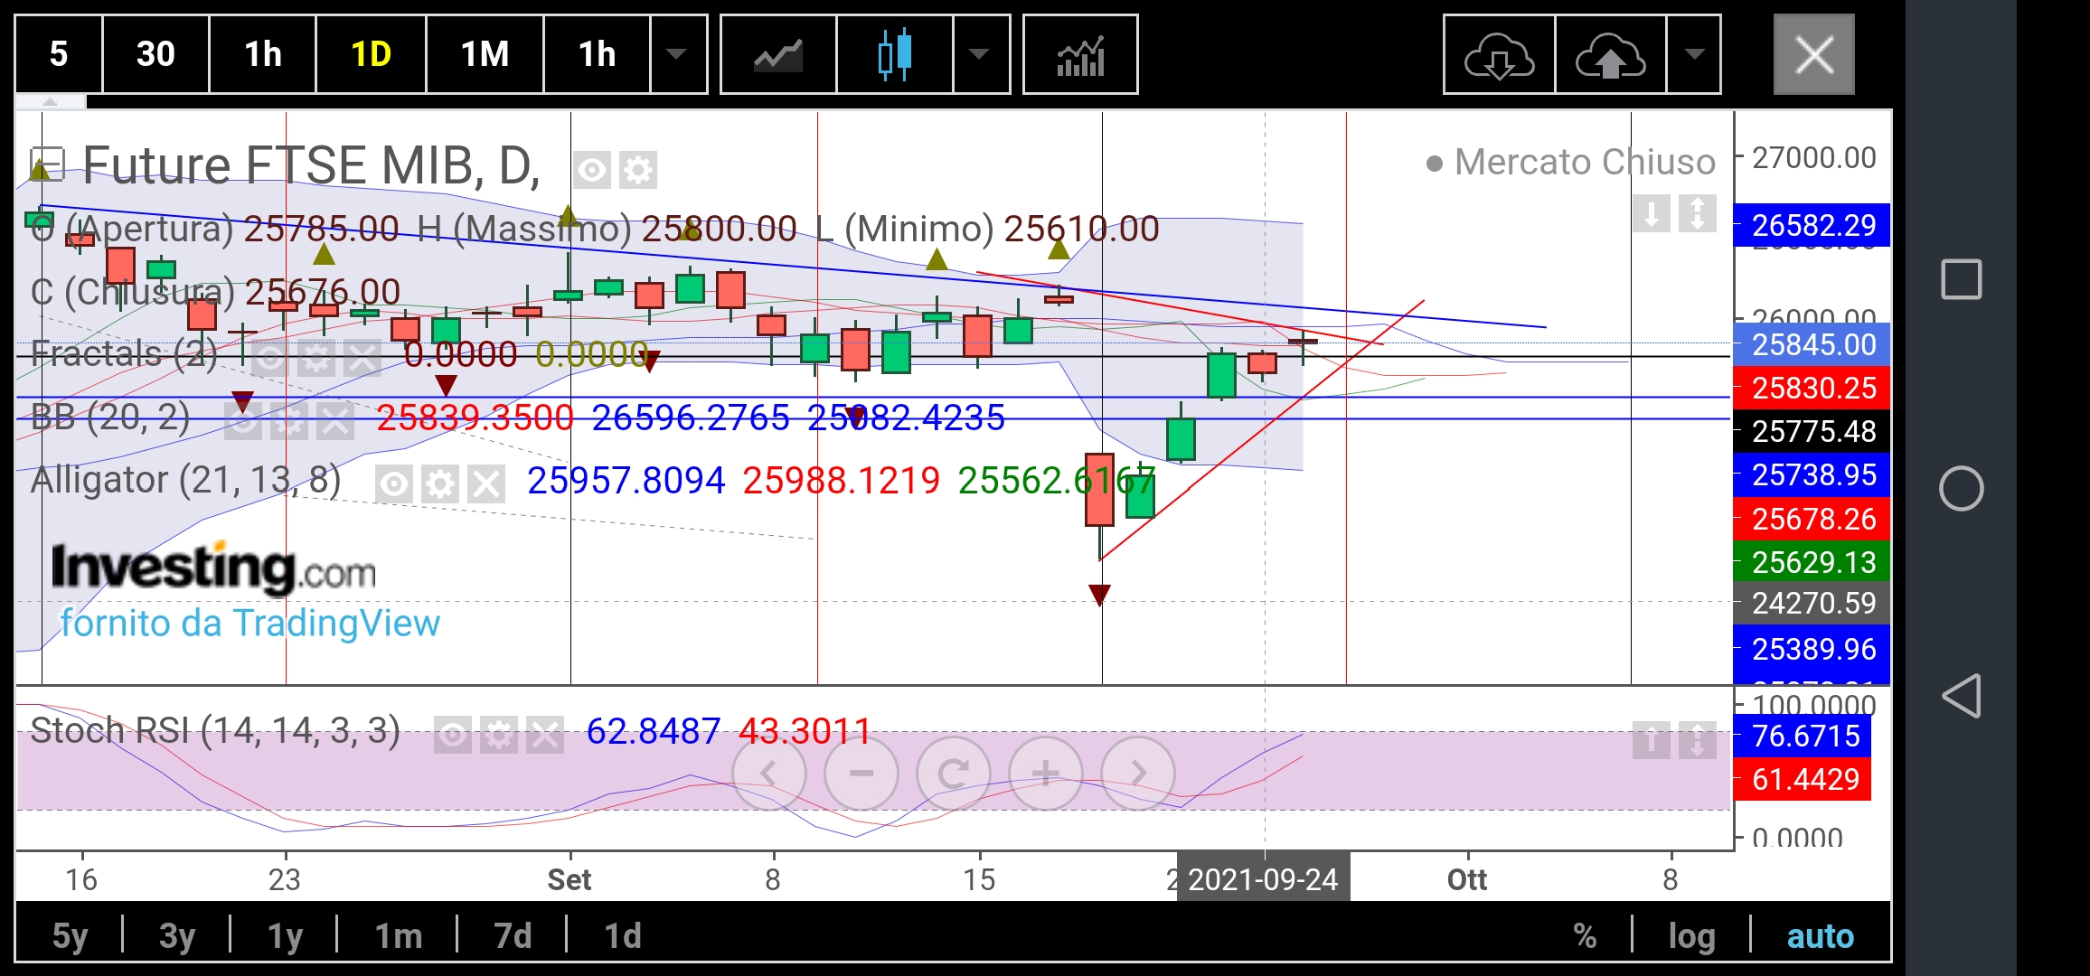The image size is (2090, 976).
Task: Click the 25845.00 price label
Action: coord(1812,344)
